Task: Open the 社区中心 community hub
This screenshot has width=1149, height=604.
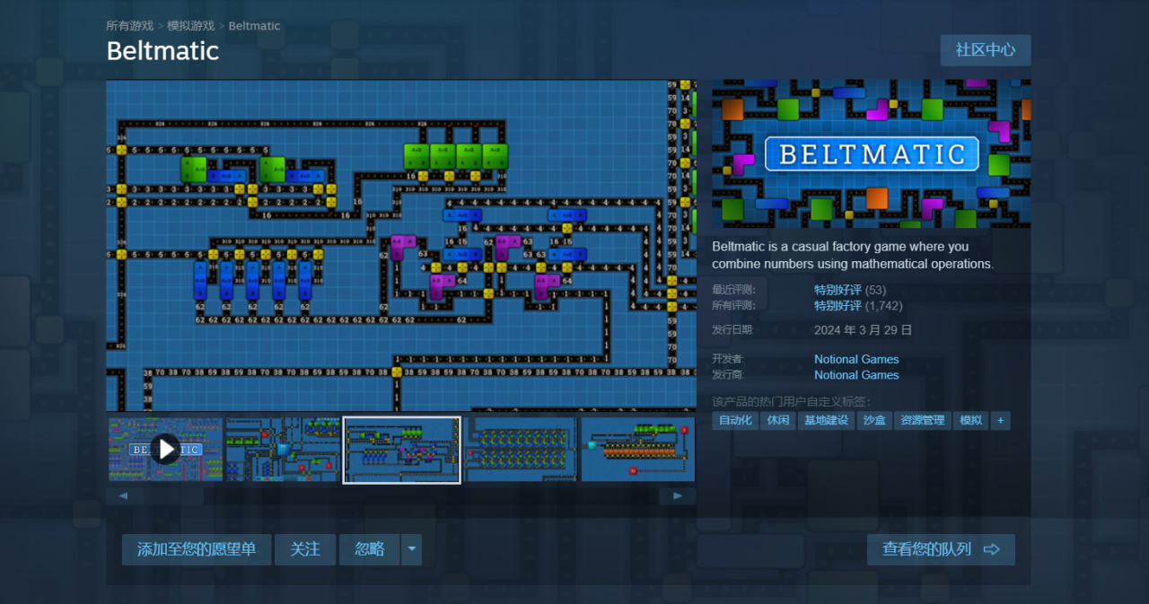Action: pos(986,50)
